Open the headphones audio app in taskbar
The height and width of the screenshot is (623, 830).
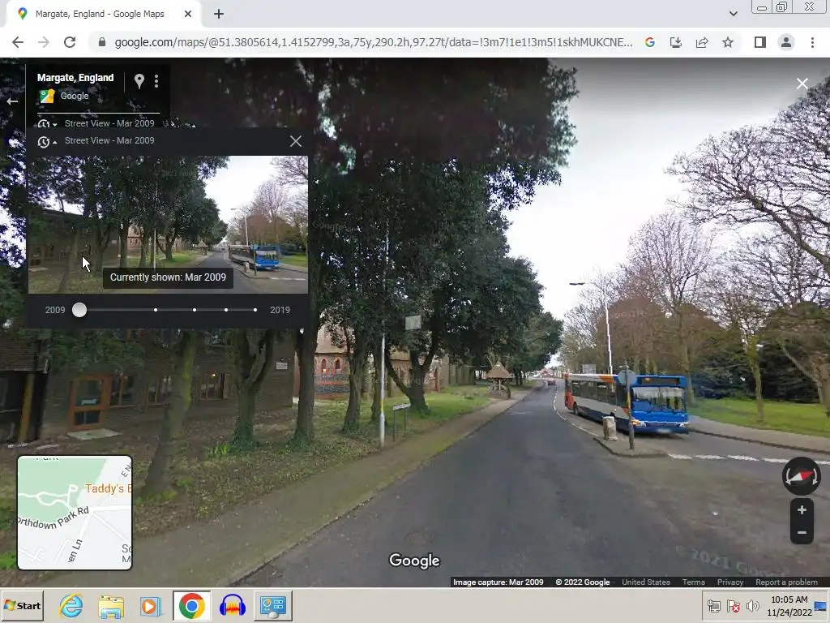233,606
